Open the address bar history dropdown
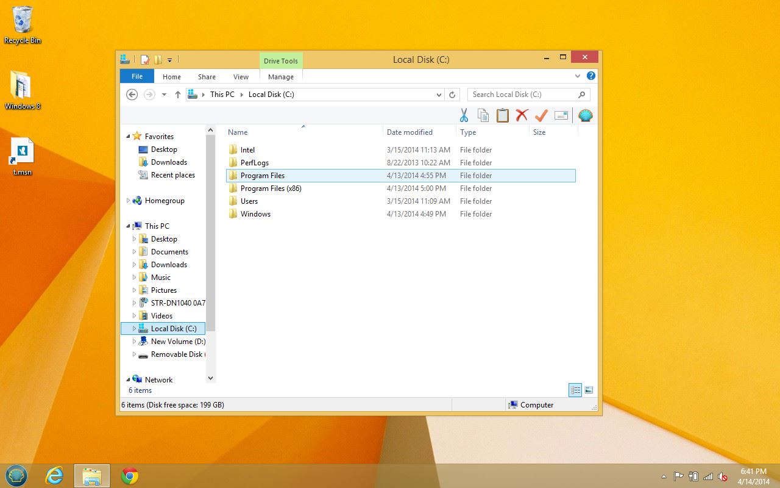Screen dimensions: 780x488 [x=439, y=95]
